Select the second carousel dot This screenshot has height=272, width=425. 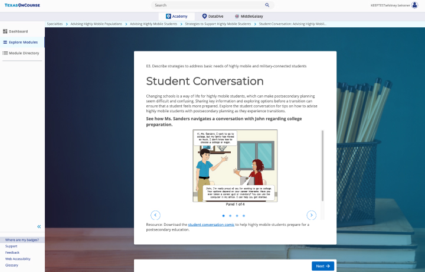pos(230,216)
